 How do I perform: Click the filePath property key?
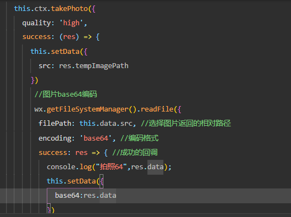tap(55, 124)
